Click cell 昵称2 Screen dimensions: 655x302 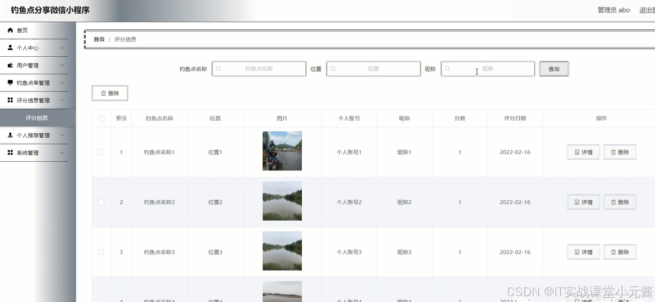tap(404, 202)
